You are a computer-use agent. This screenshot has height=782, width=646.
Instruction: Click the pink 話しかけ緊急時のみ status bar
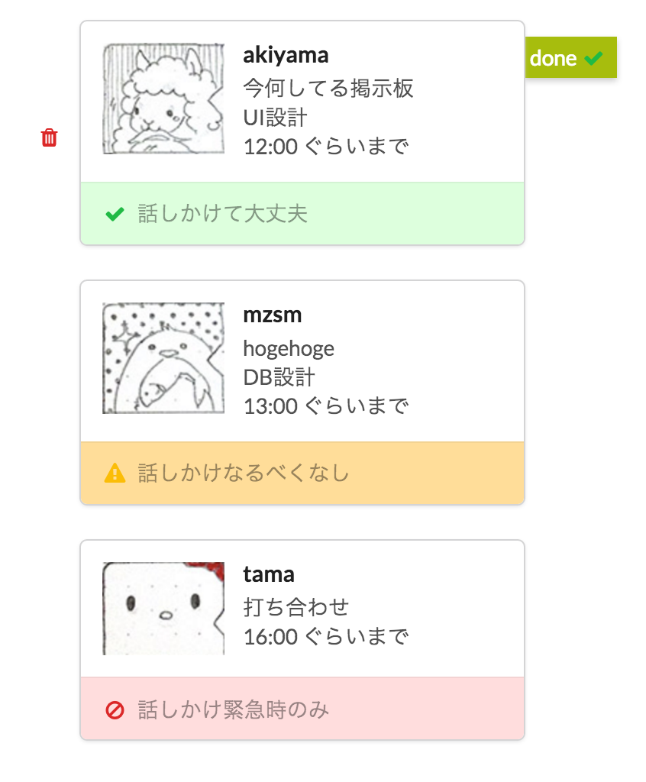[302, 709]
